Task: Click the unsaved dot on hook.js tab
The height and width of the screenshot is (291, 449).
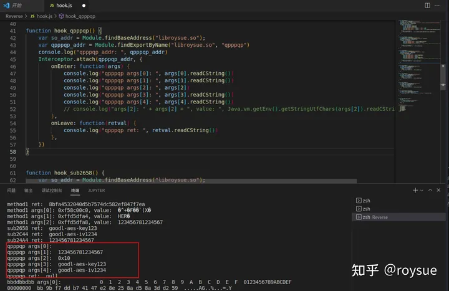Action: [x=84, y=6]
